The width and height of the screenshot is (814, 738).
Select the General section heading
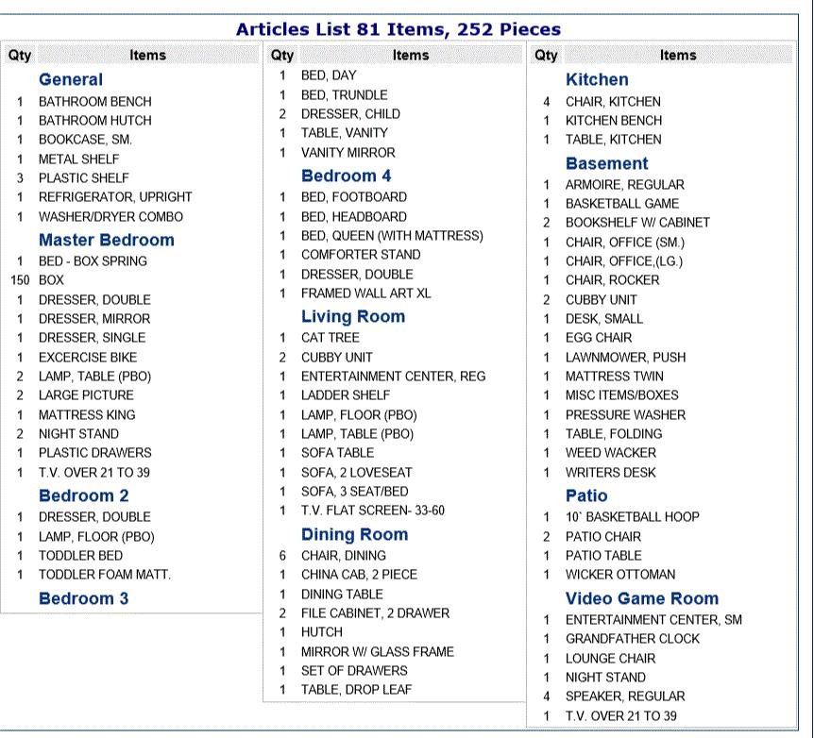[x=71, y=79]
